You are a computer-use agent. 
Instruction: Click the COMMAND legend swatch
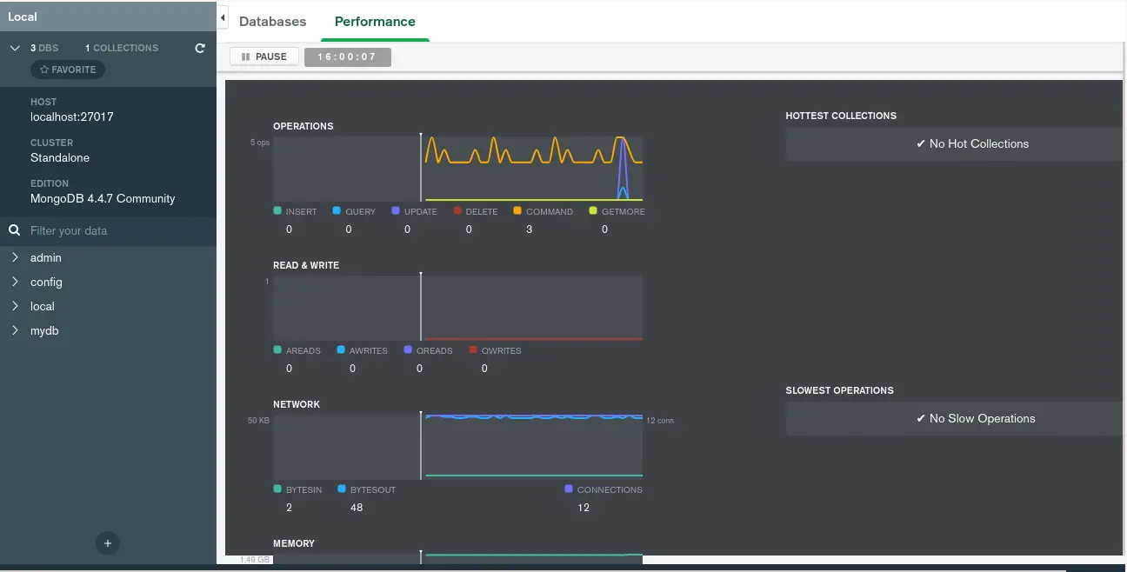pyautogui.click(x=517, y=210)
